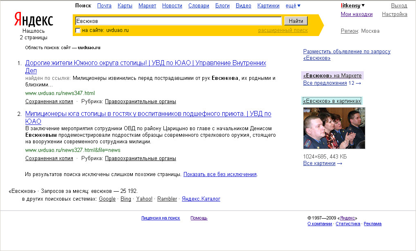Search the query in Rambler

click(167, 199)
